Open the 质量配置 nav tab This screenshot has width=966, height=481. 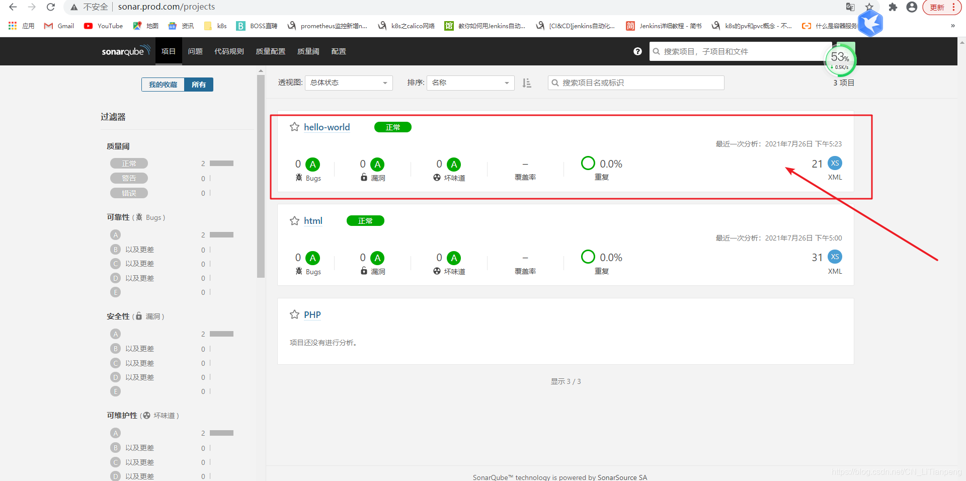coord(270,51)
